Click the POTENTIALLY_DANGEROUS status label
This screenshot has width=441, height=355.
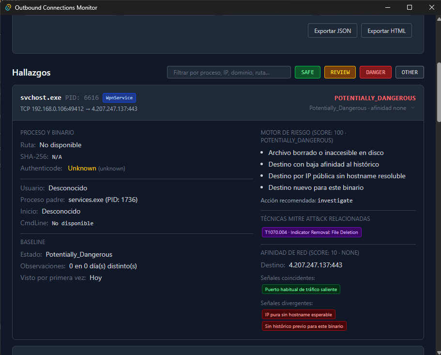tap(375, 98)
